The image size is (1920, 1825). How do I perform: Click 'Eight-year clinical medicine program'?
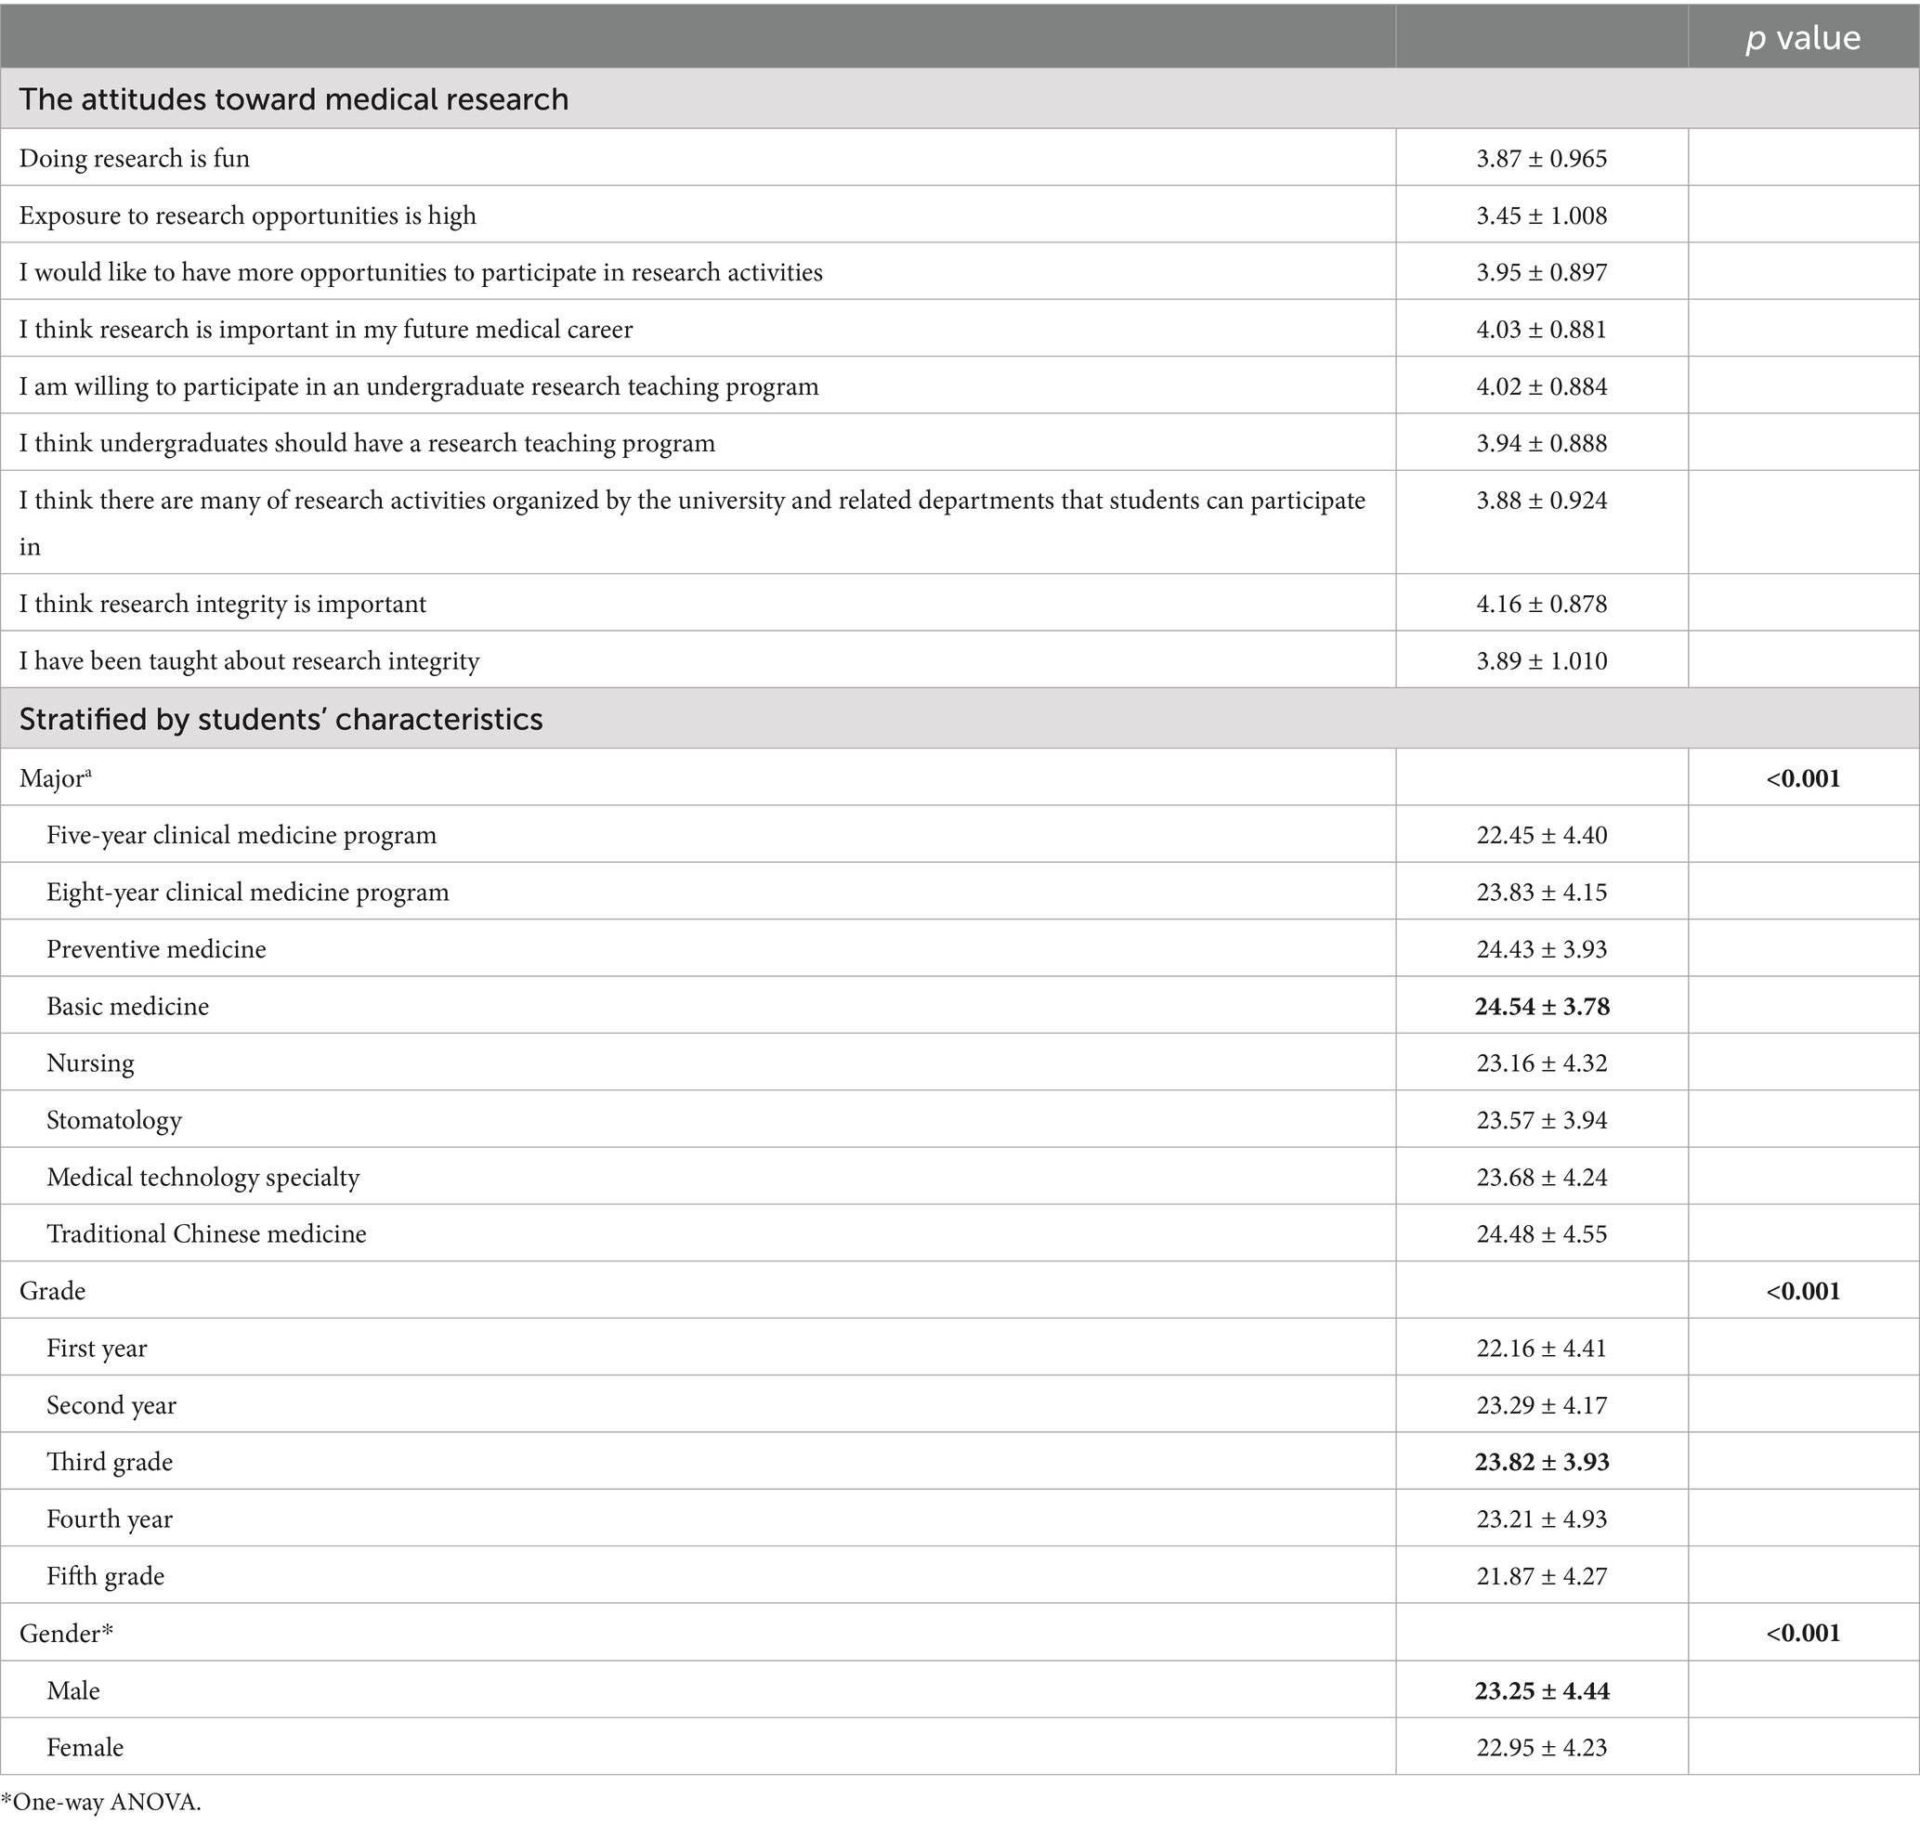click(248, 893)
